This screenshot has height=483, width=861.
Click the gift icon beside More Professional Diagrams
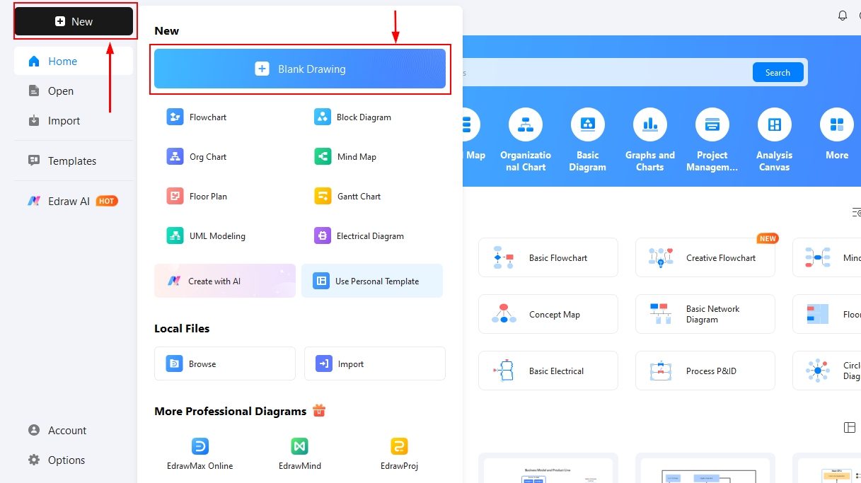[x=319, y=410]
